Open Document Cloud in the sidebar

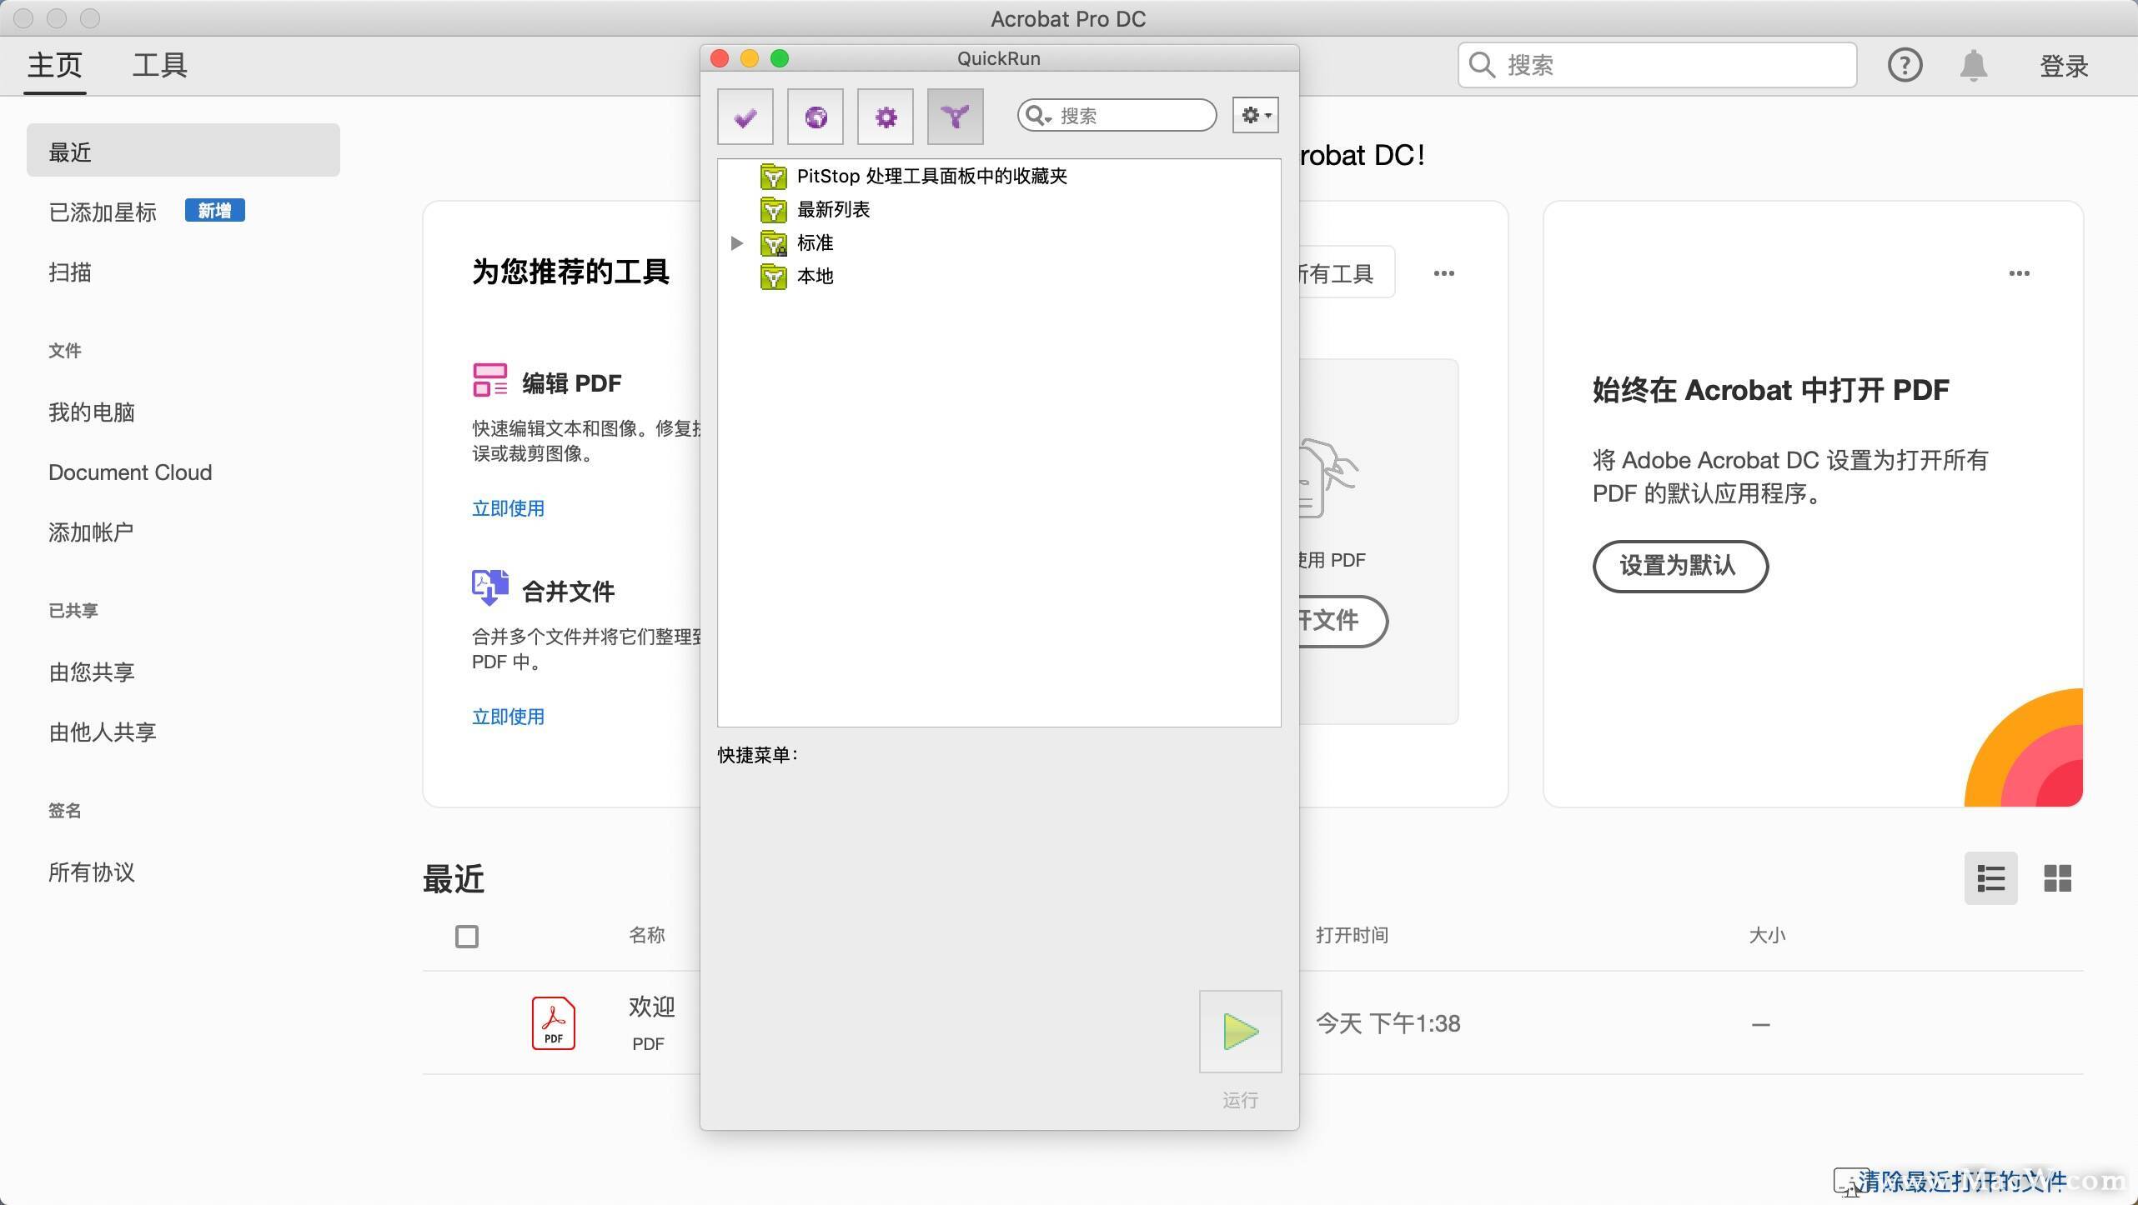coord(131,472)
